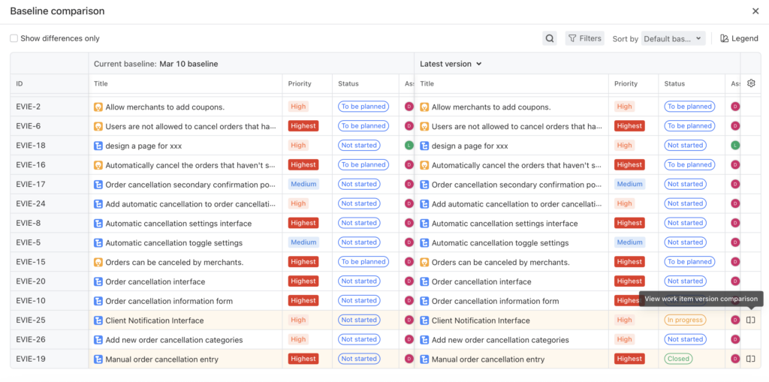Close the Baseline comparison dialog

point(755,11)
